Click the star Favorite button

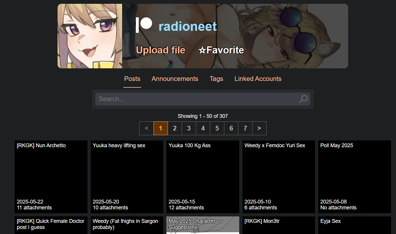coord(221,50)
